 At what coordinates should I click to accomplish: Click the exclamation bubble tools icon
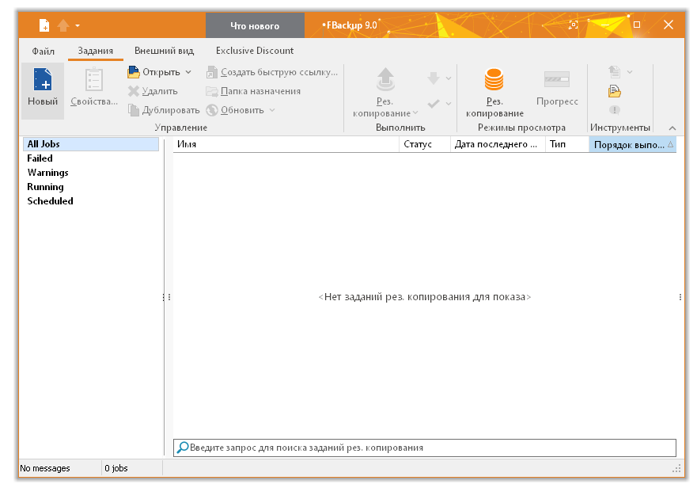point(614,110)
